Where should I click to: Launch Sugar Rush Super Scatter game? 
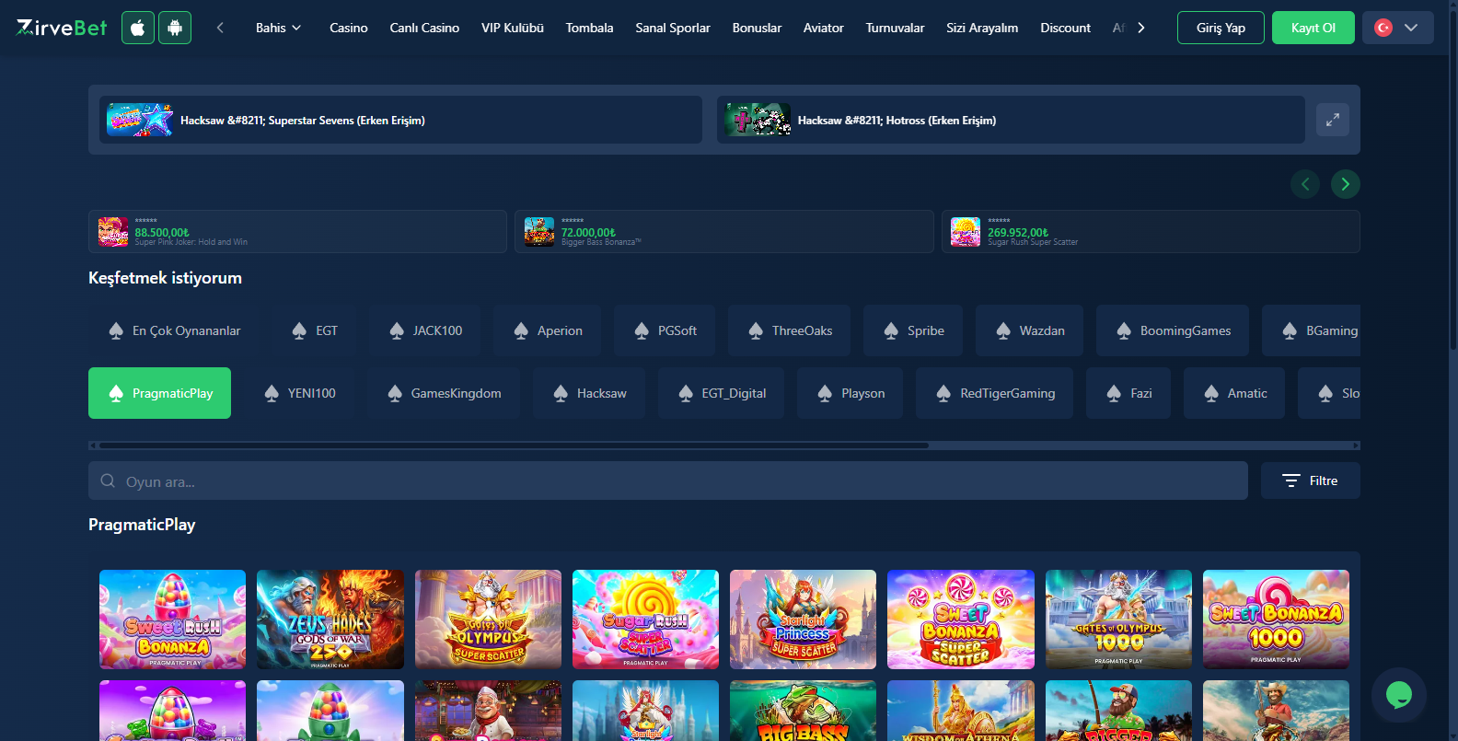(645, 619)
